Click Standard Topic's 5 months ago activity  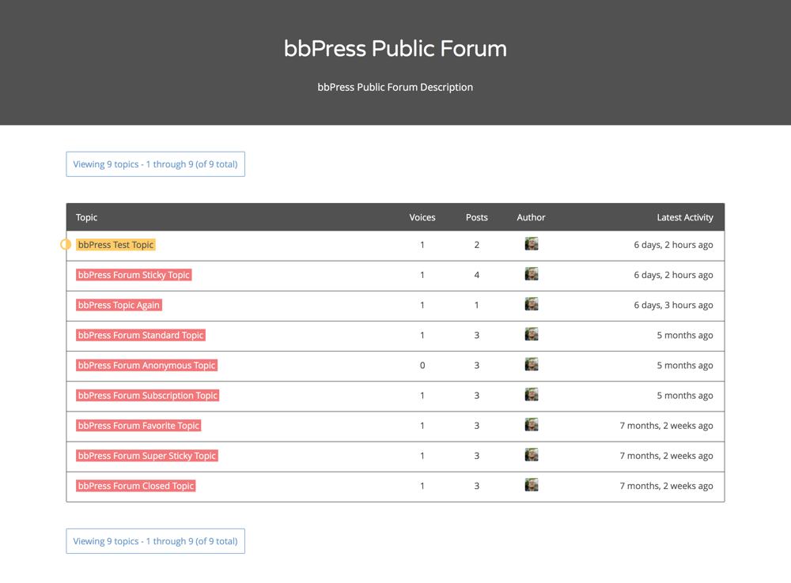(685, 336)
